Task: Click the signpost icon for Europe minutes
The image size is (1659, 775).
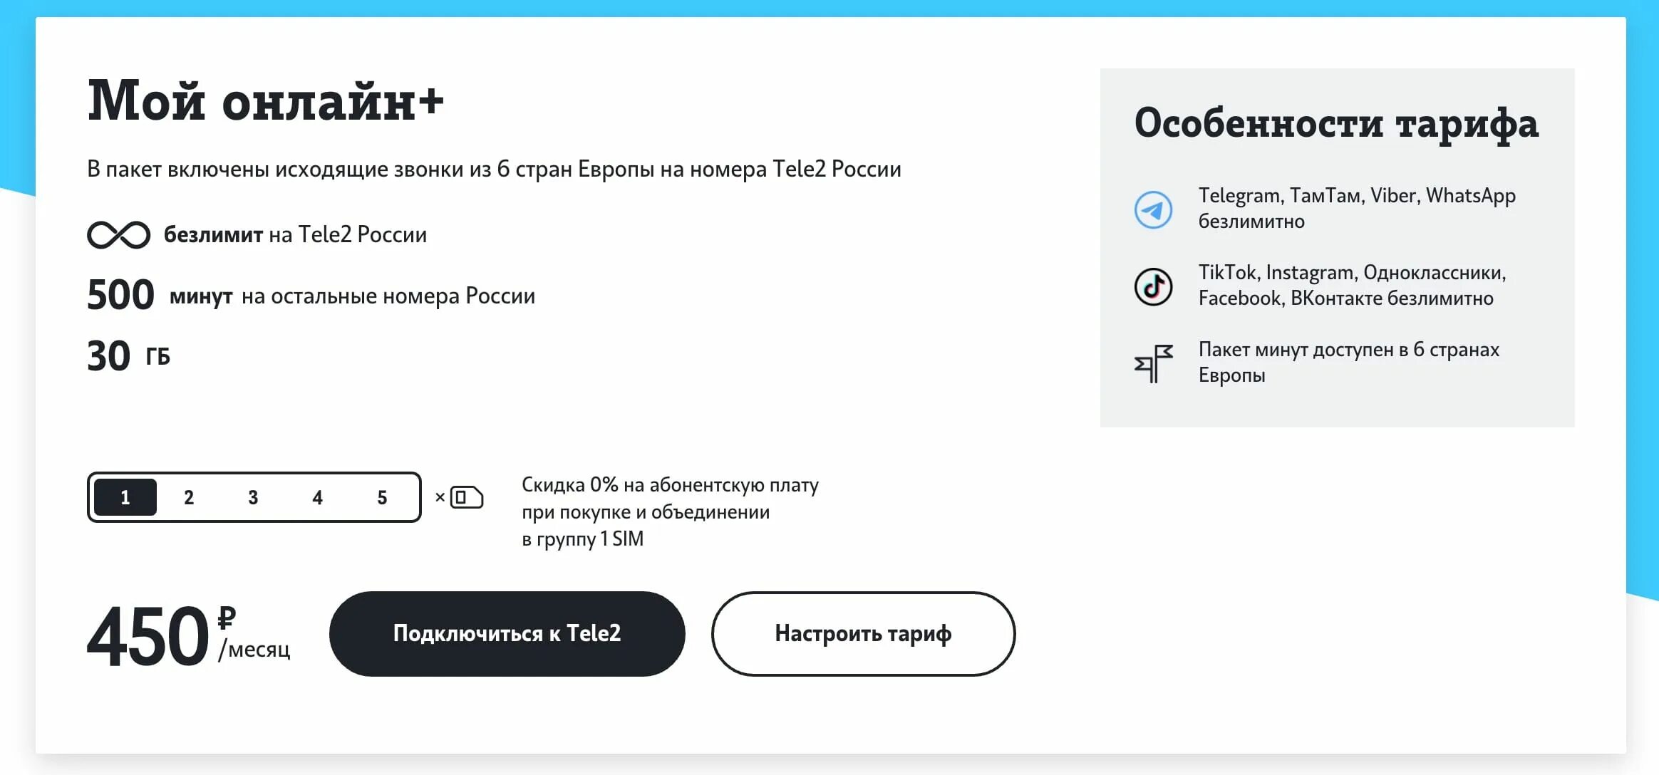Action: (1153, 363)
